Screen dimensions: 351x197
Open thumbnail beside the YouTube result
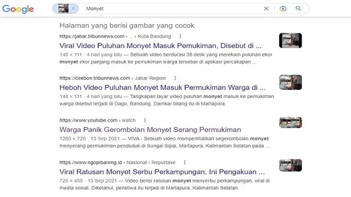point(290,123)
